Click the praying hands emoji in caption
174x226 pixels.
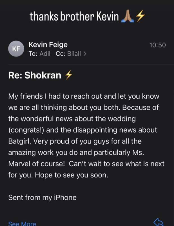pos(128,16)
